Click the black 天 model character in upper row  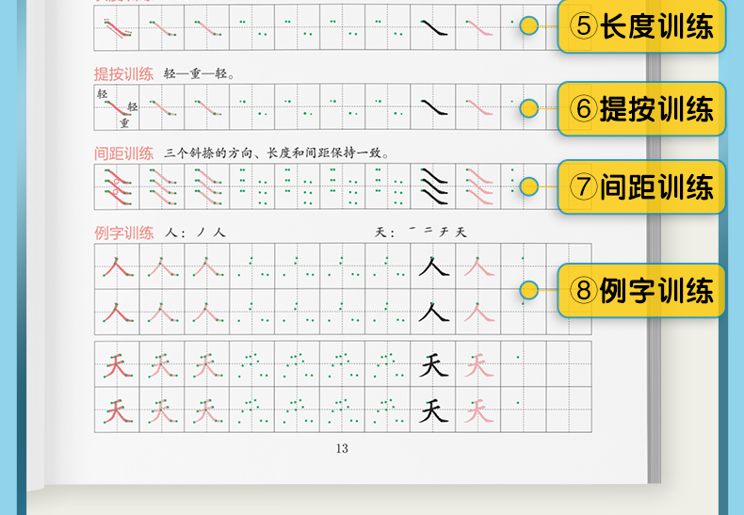433,364
